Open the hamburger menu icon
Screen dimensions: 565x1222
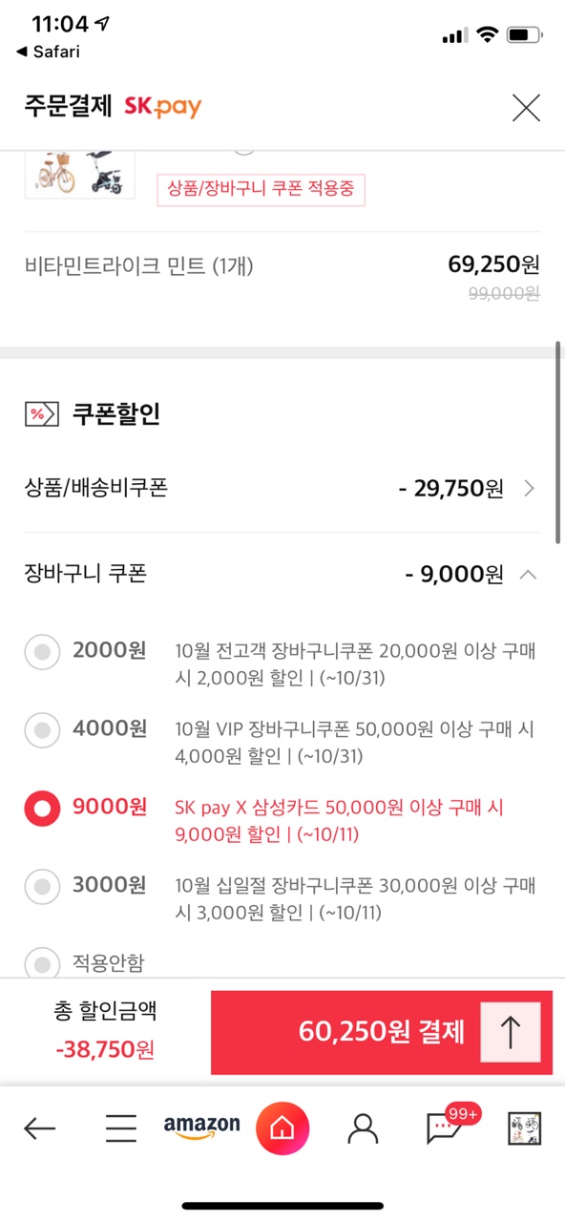(x=121, y=1129)
